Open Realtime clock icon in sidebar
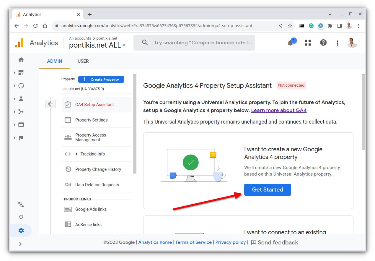This screenshot has height=261, width=375. (21, 86)
